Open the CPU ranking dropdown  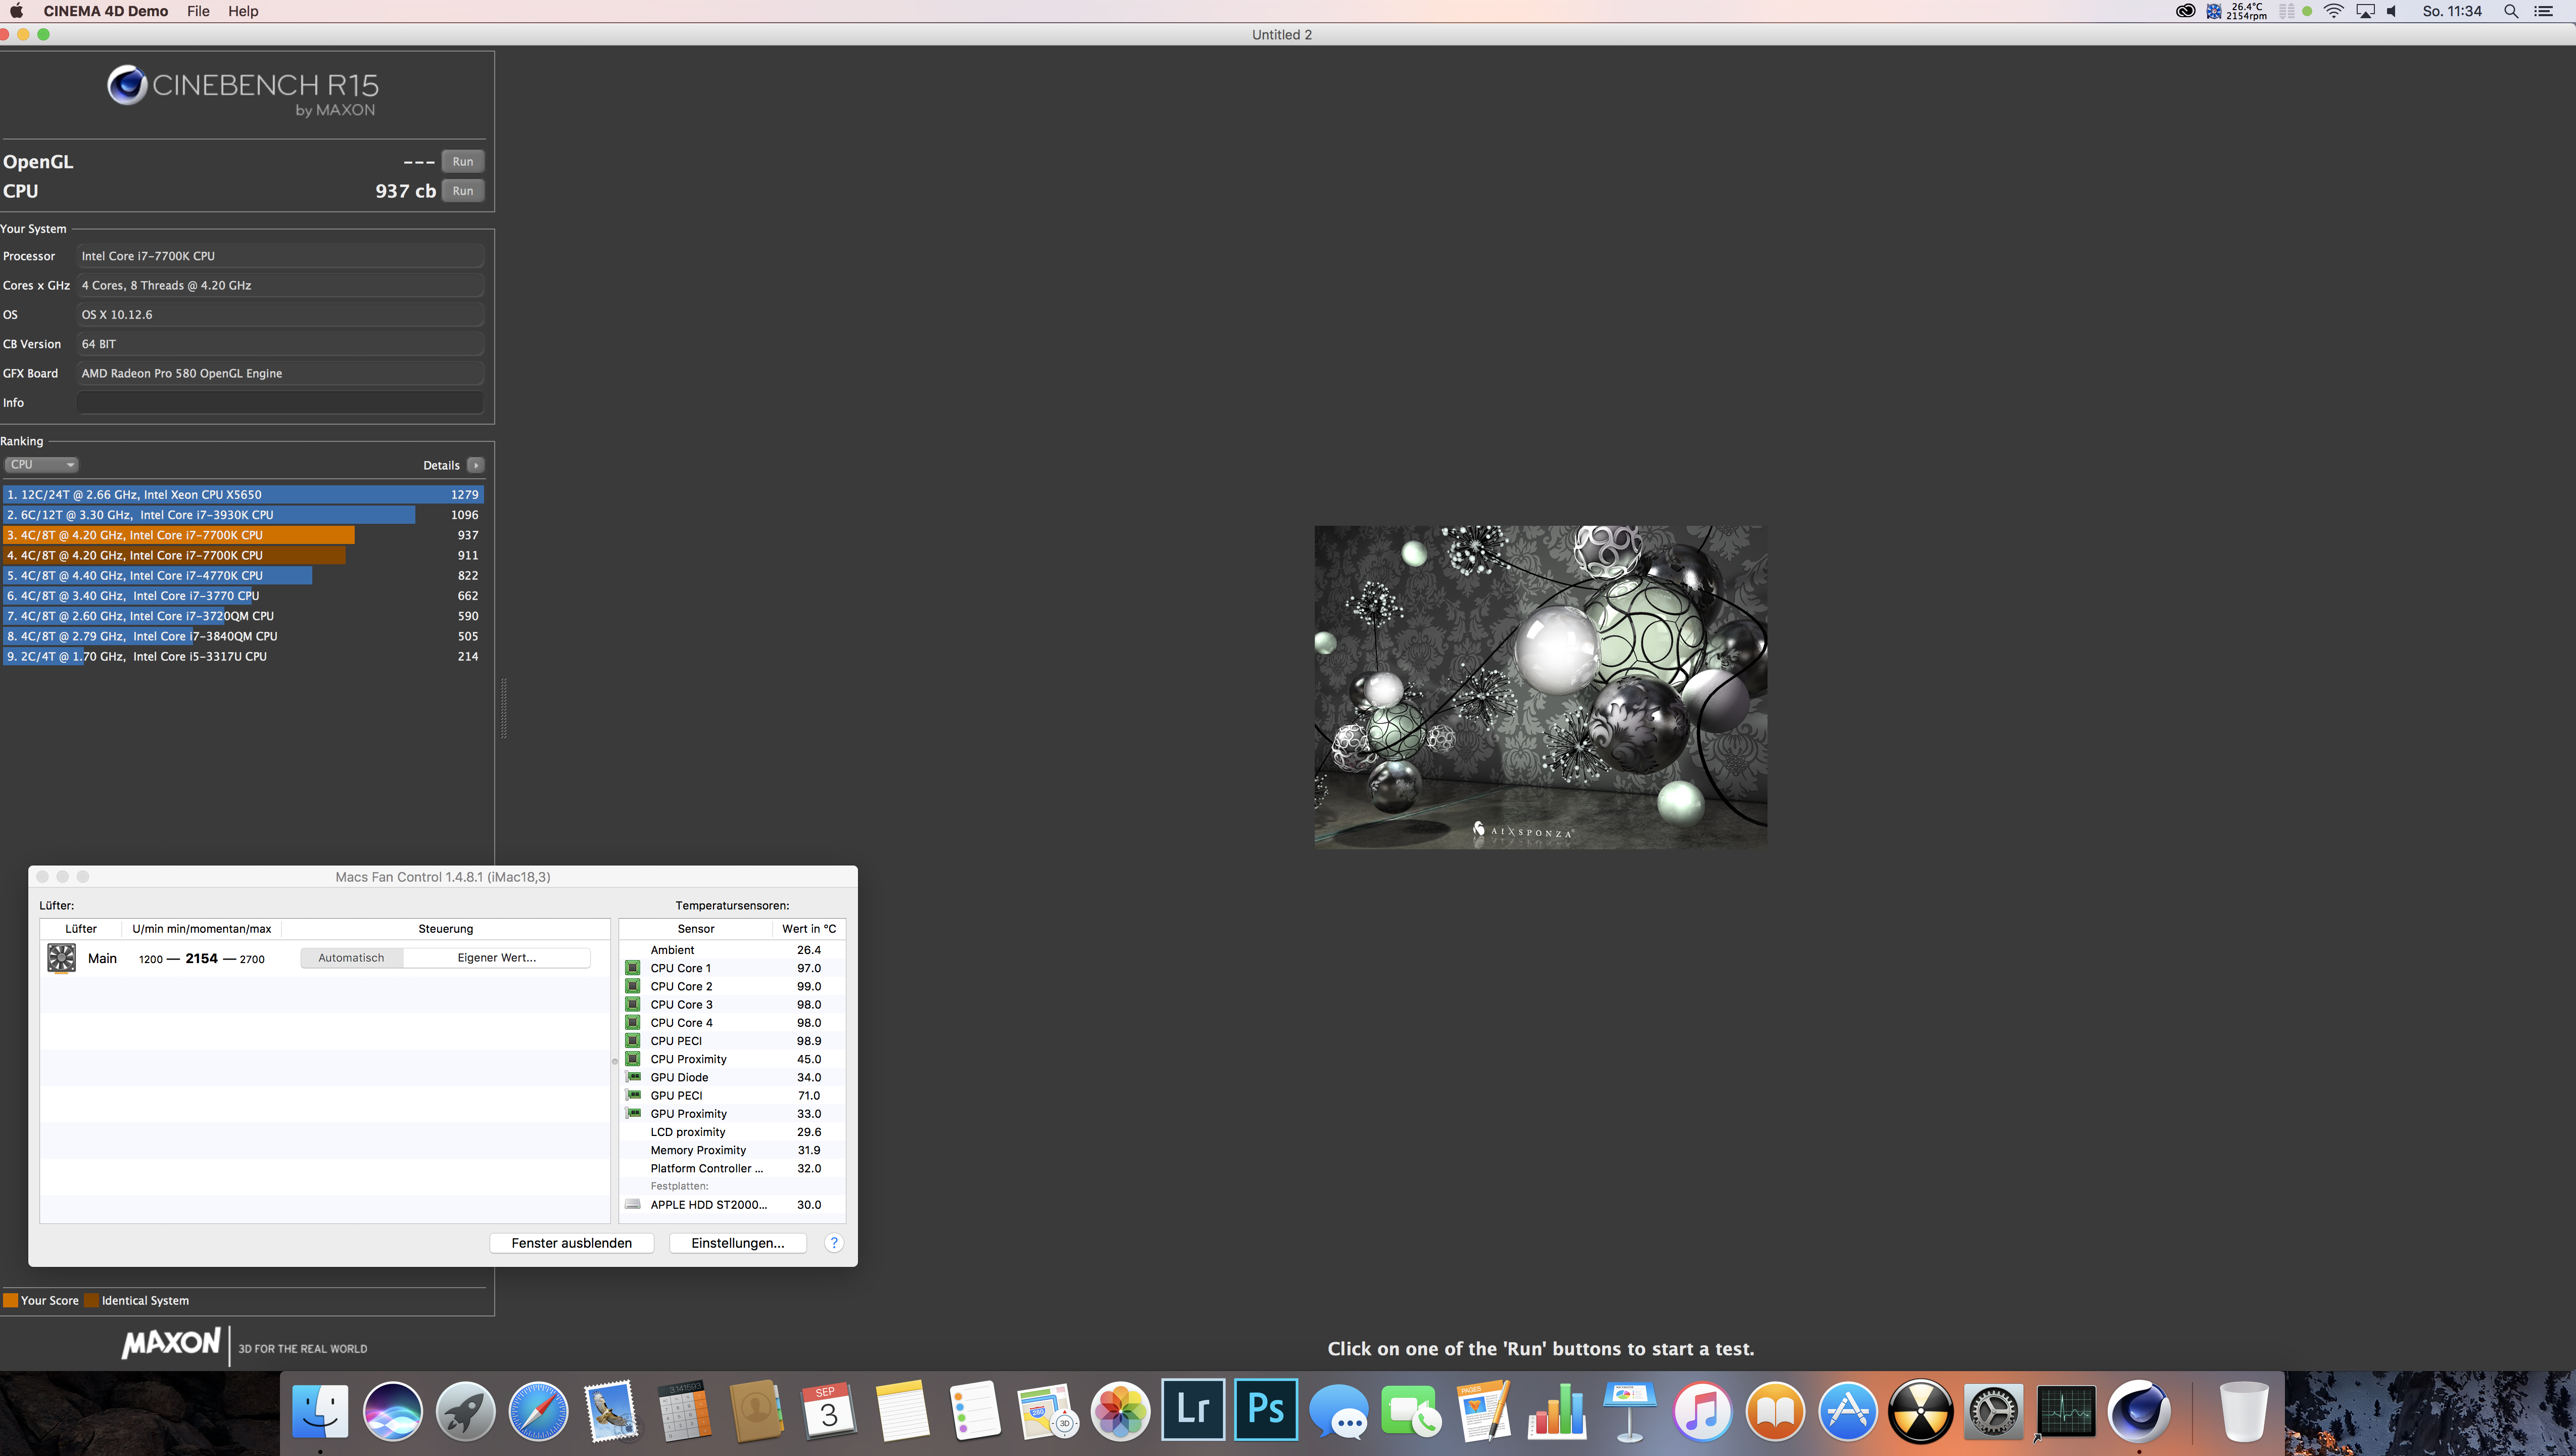[41, 464]
